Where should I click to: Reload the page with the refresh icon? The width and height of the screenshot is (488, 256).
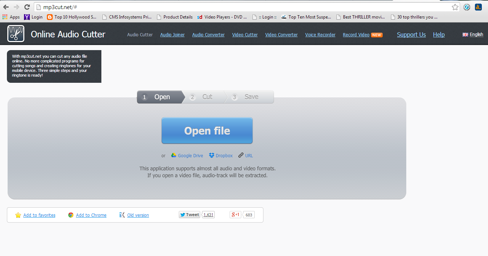coord(27,7)
